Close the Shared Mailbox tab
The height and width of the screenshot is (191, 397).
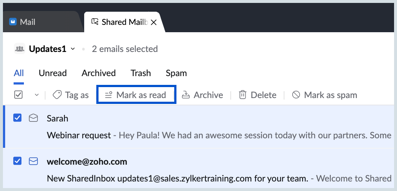(x=154, y=22)
